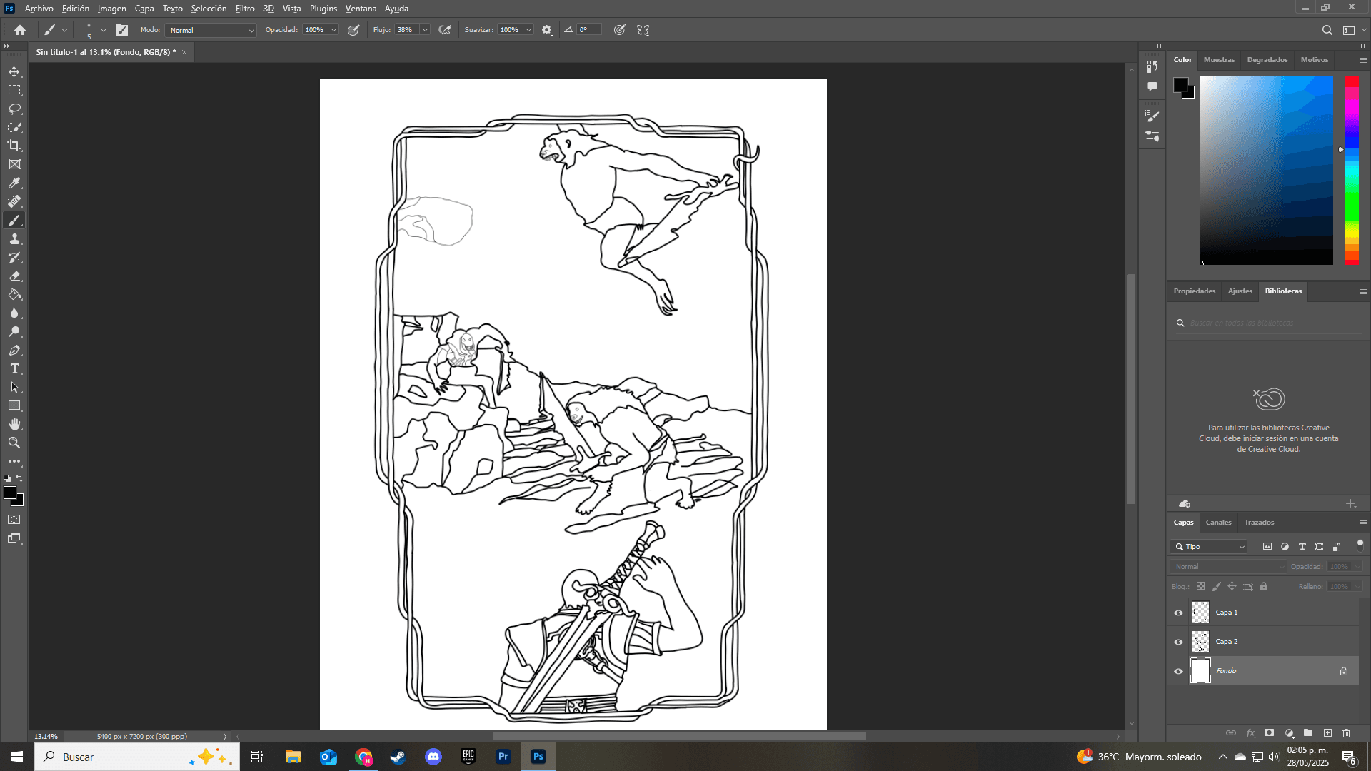The image size is (1371, 771).
Task: Click the delete layer trash icon
Action: pos(1346,733)
